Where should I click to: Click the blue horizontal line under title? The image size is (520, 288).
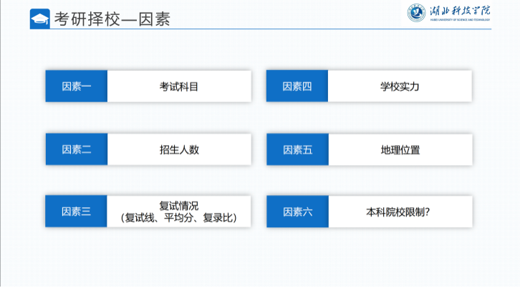pos(260,29)
